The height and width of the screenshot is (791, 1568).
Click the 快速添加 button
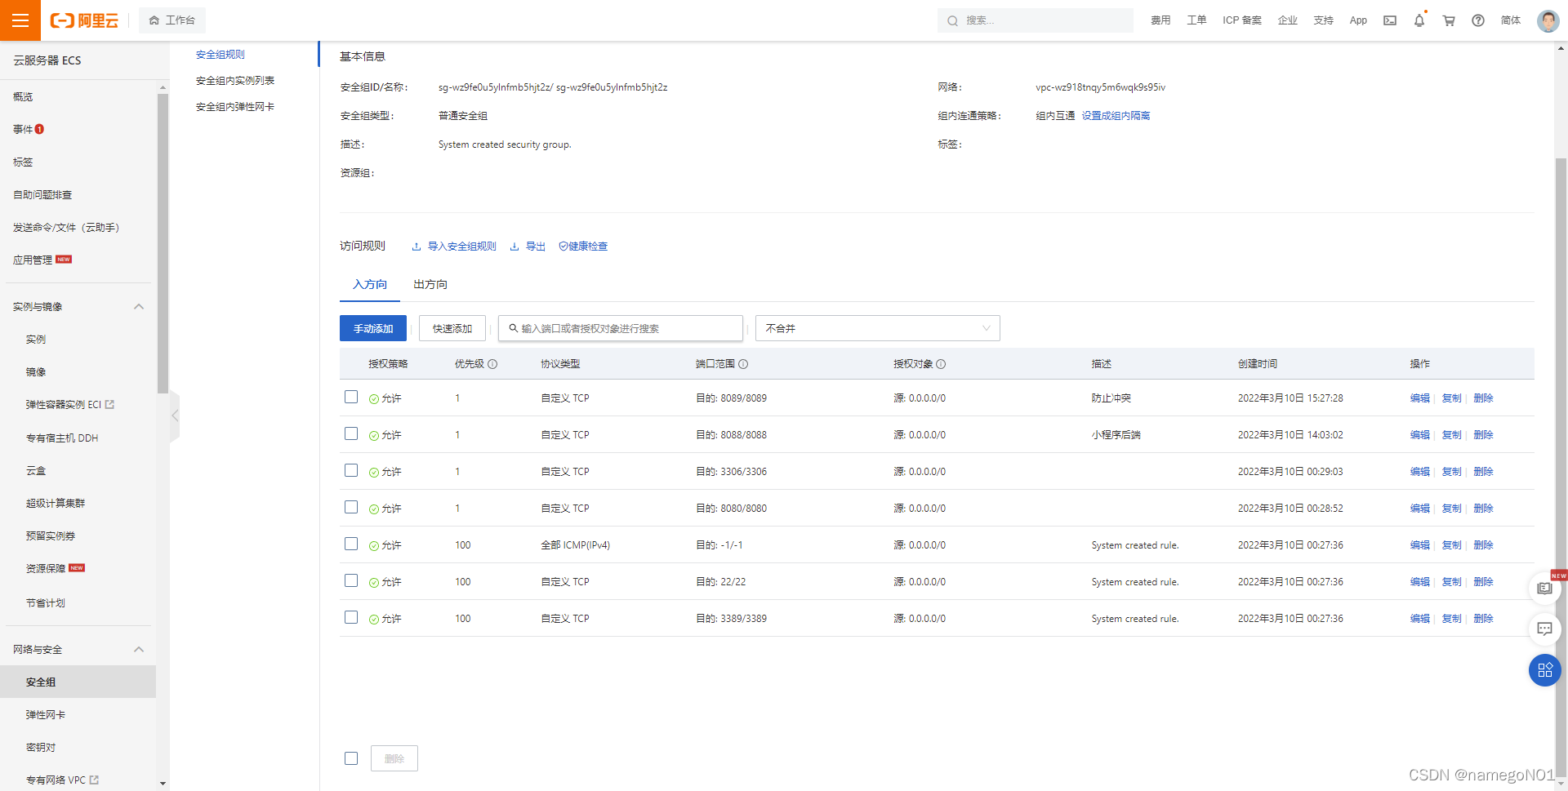point(452,328)
